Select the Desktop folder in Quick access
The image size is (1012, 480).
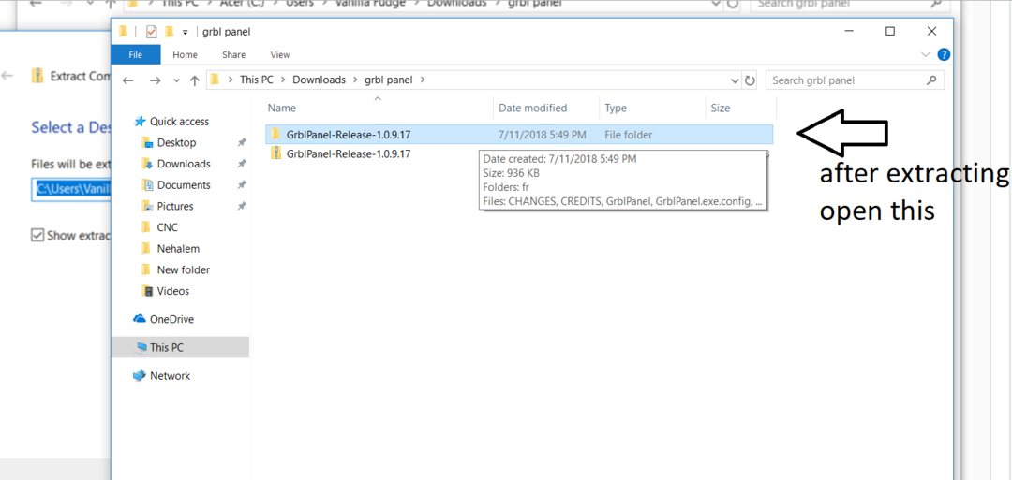click(176, 143)
